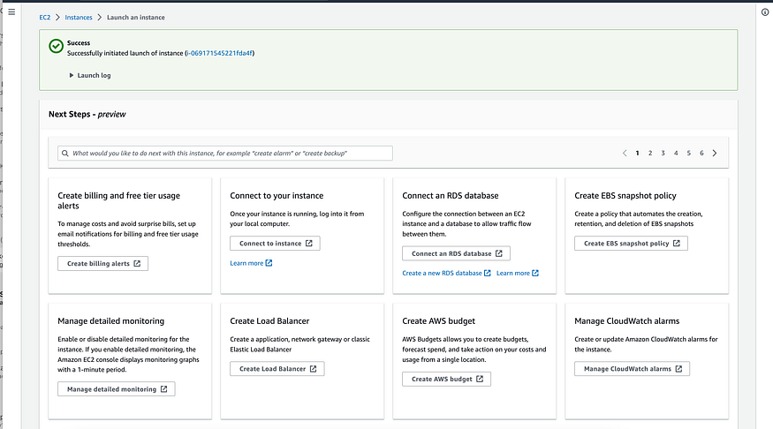Viewport: 773px width, 429px height.
Task: Click the green success checkmark icon
Action: coord(56,47)
